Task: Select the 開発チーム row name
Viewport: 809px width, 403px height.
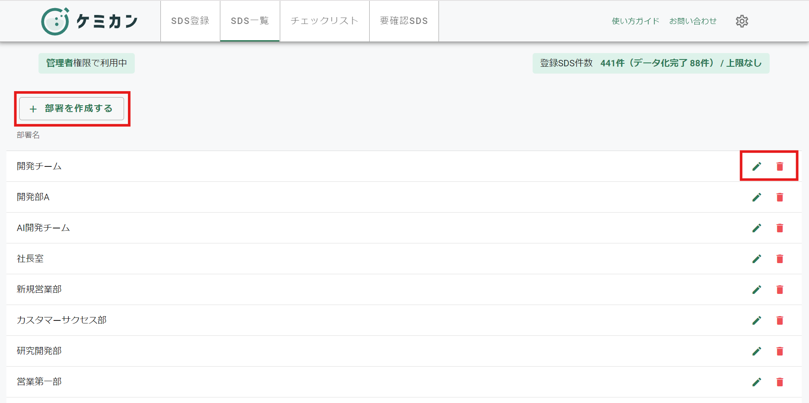Action: tap(39, 166)
